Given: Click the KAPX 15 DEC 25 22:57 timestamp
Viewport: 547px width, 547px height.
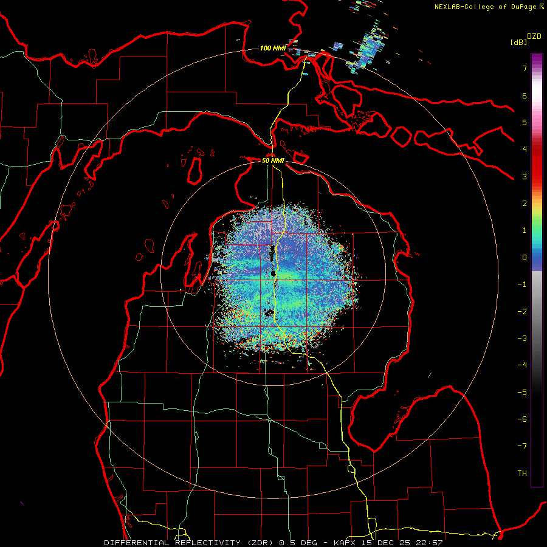Looking at the screenshot, I should [388, 543].
